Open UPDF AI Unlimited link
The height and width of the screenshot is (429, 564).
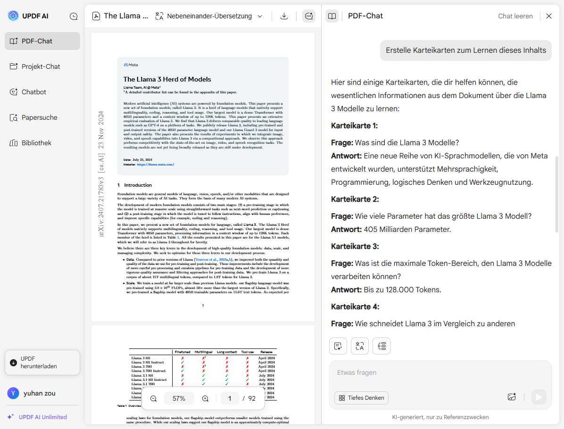[37, 417]
